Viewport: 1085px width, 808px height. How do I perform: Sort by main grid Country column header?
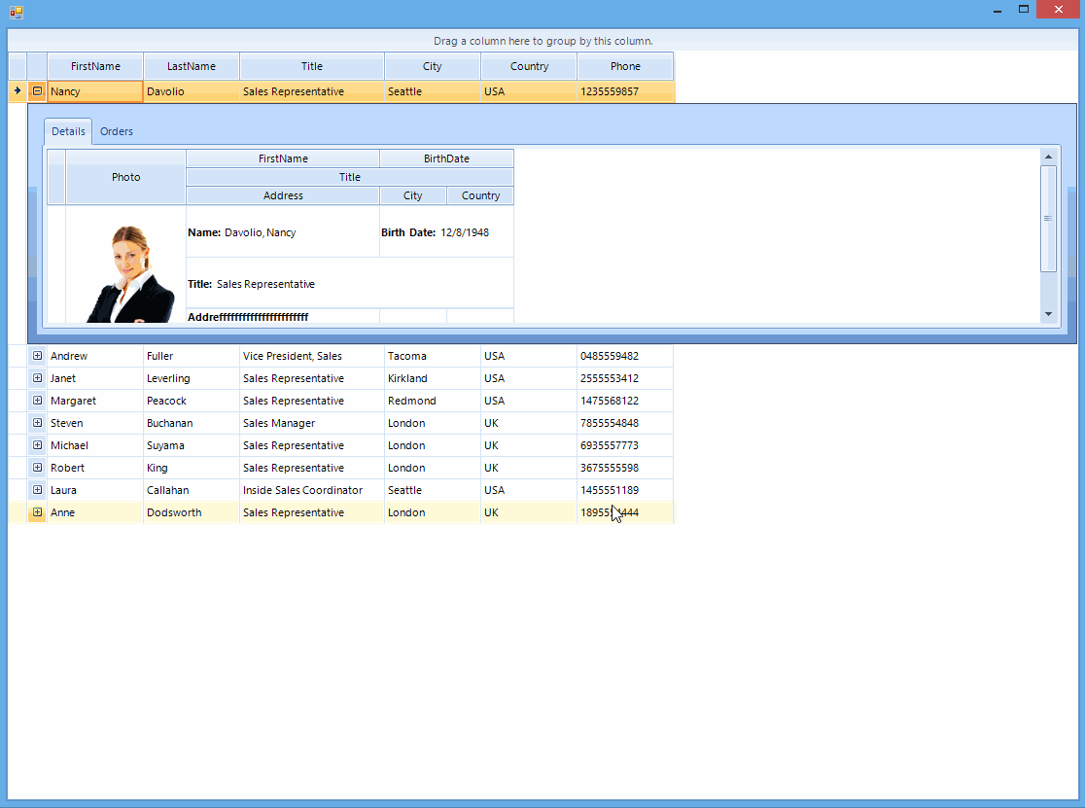coord(529,66)
